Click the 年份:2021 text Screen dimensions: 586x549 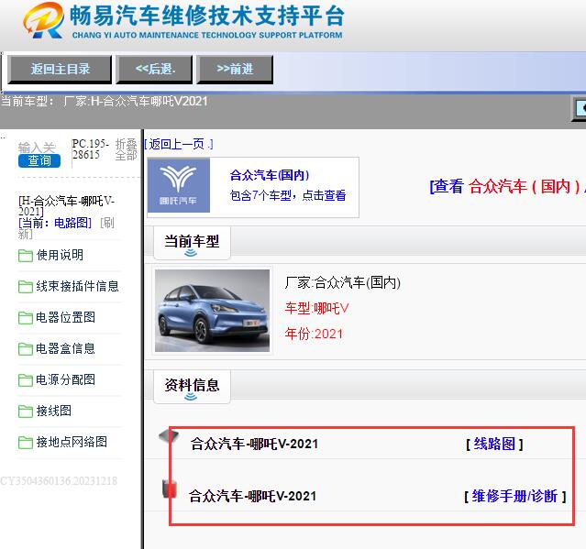(314, 334)
